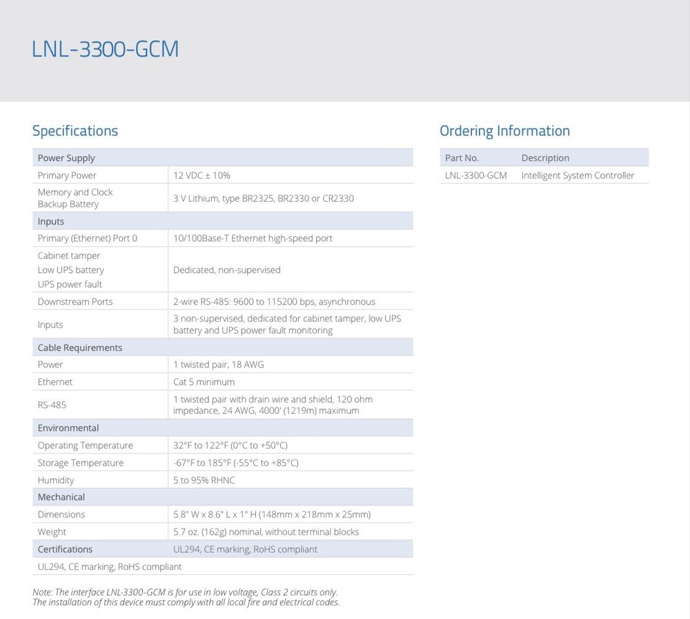690x619 pixels.
Task: Click the 3 V Lithium battery type text
Action: [263, 198]
